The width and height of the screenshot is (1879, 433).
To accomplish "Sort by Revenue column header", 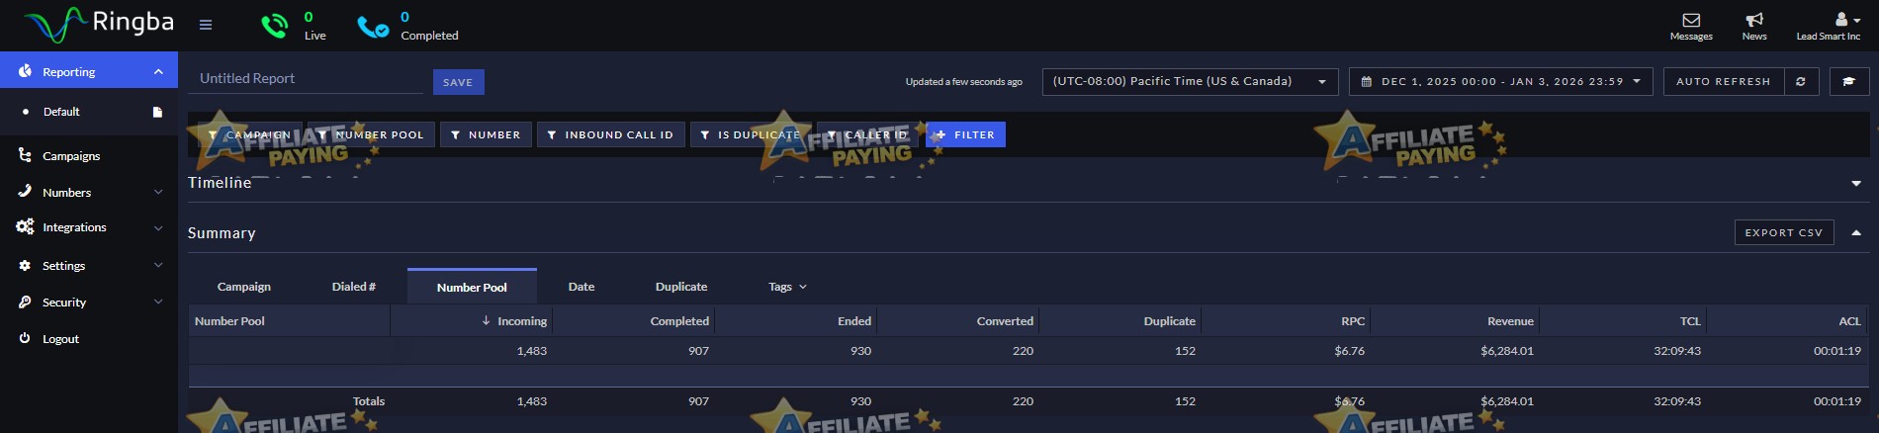I will point(1455,320).
